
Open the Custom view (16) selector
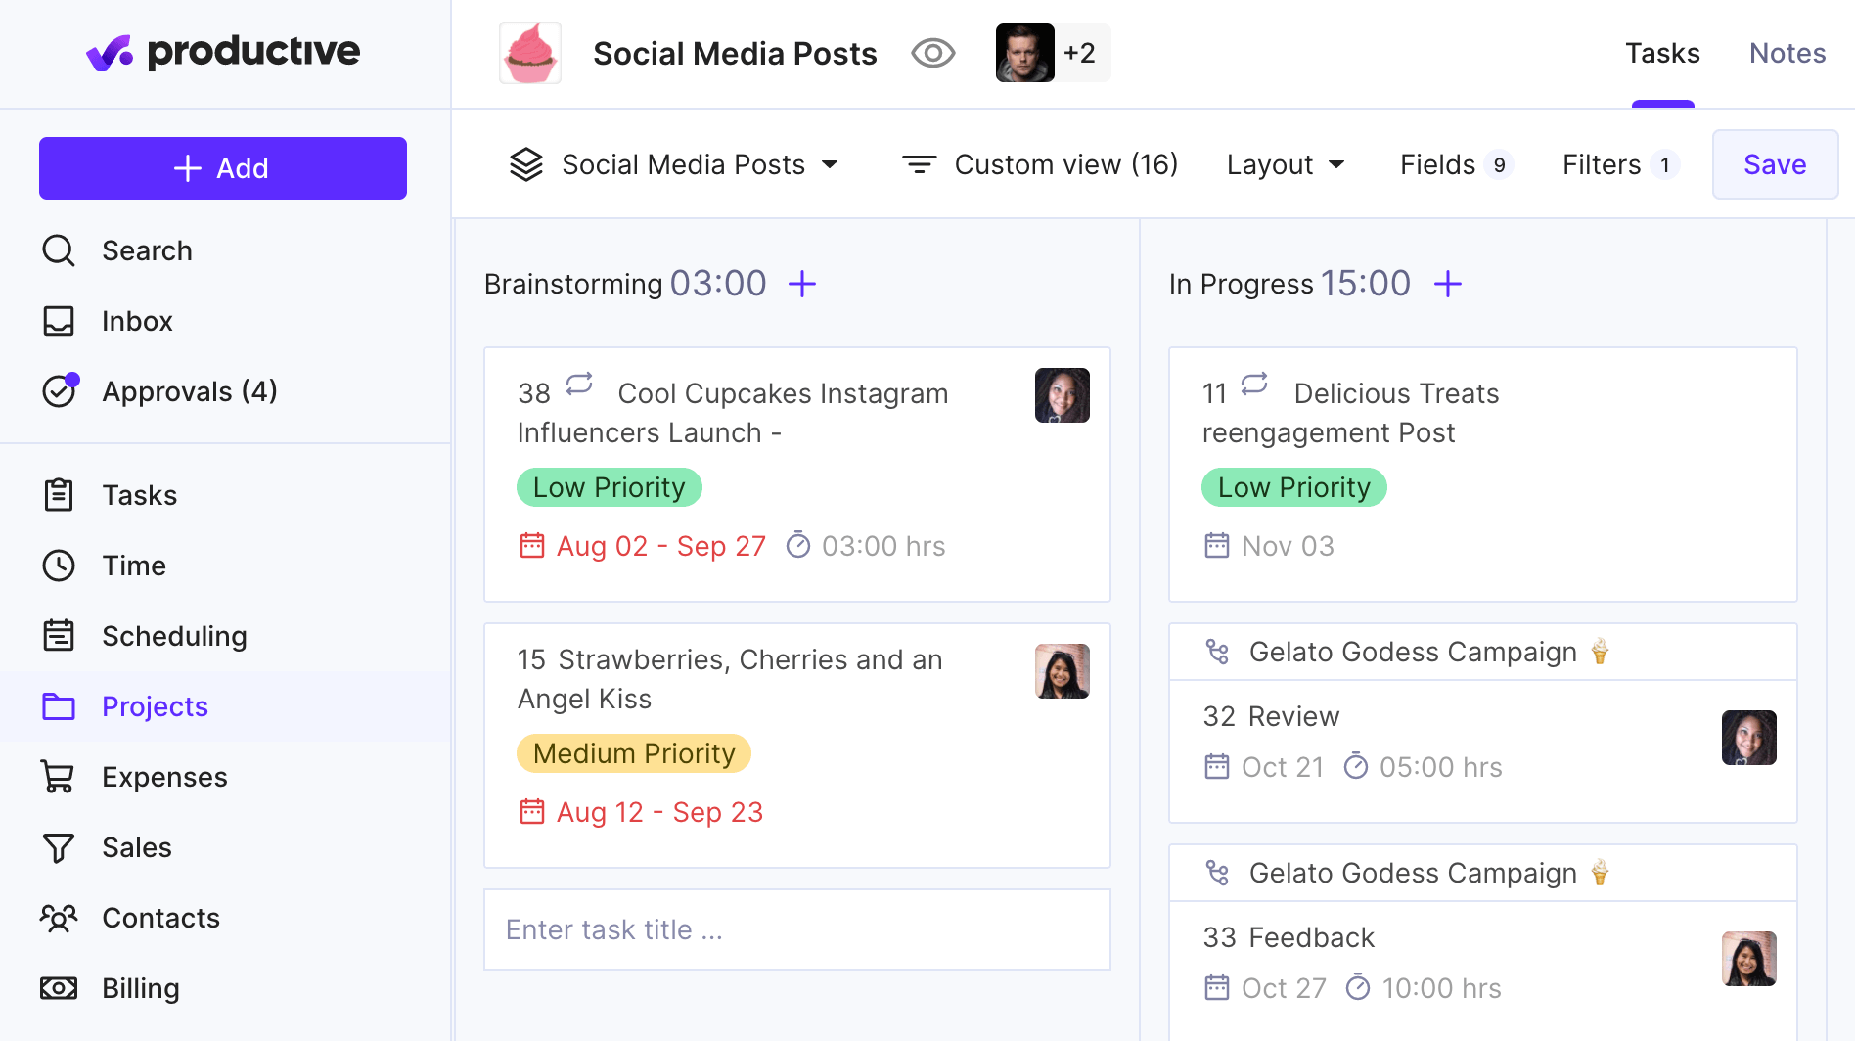(1039, 164)
